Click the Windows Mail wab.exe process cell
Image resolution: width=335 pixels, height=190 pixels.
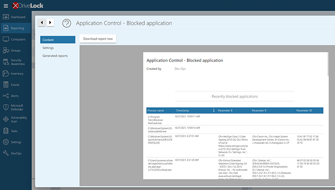click(155, 120)
